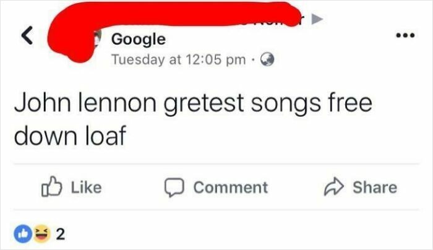The image size is (433, 250).
Task: Click the words 'down loaf' in post
Action: pos(70,135)
